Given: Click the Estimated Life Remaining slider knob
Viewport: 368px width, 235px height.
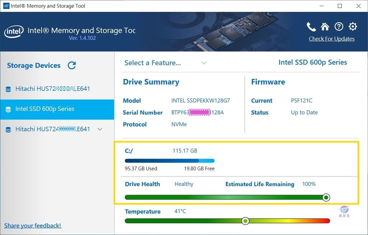Looking at the screenshot, I should point(326,198).
